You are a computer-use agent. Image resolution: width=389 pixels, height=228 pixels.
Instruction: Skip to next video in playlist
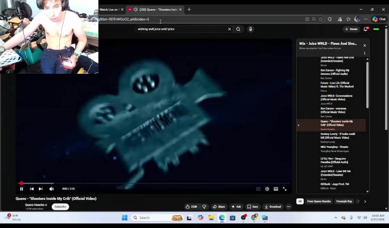click(41, 189)
